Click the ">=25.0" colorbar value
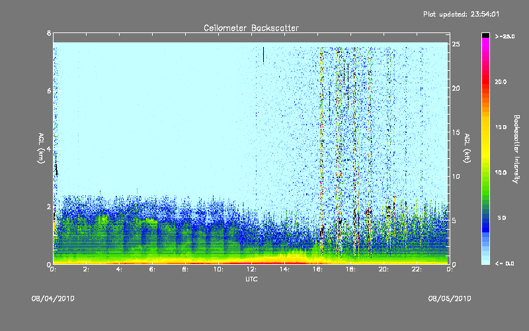Screen dimensions: 529x331 [x=505, y=36]
